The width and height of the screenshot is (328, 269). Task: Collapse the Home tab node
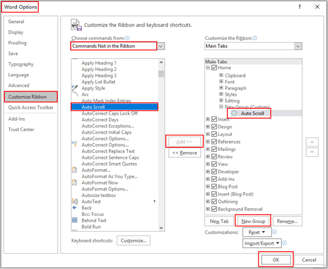coord(208,67)
